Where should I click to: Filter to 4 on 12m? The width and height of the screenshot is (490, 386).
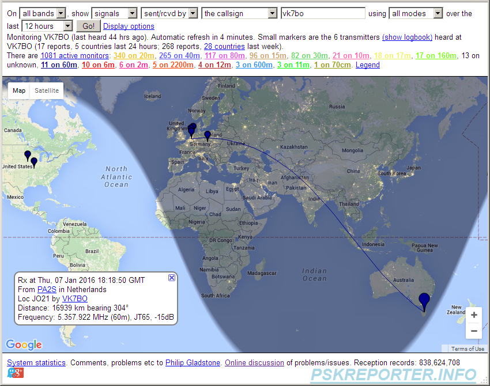point(214,65)
